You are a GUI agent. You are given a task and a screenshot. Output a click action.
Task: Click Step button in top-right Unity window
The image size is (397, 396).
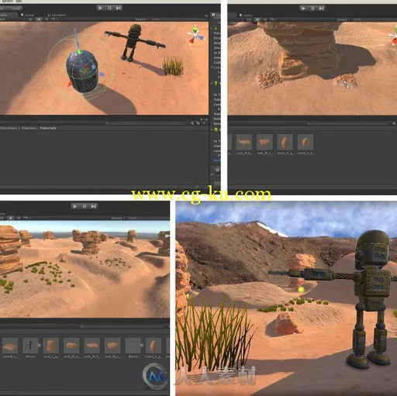coord(321,9)
